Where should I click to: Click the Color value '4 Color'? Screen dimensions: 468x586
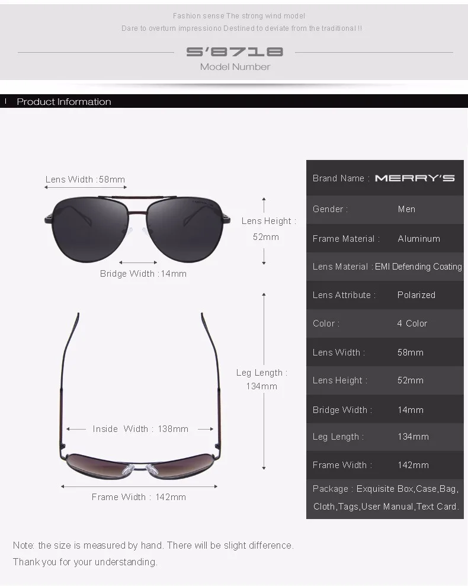[412, 324]
